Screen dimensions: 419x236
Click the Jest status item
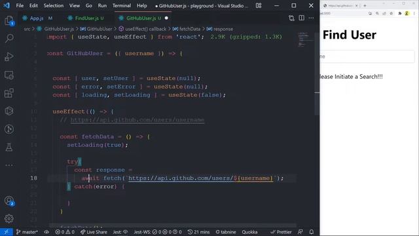click(120, 232)
